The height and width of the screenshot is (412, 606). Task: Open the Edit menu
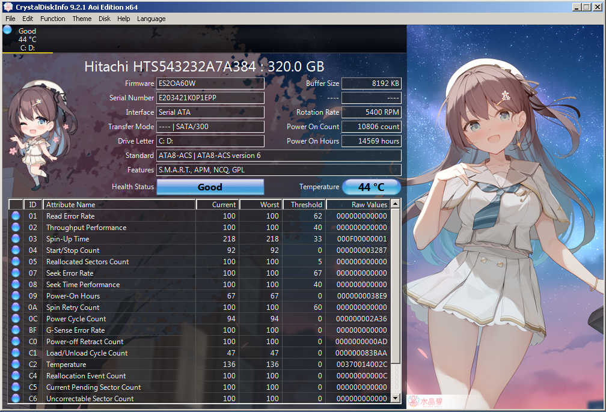tap(28, 19)
